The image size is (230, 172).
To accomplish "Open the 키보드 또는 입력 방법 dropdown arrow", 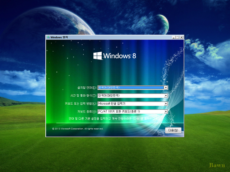I will click(x=166, y=104).
